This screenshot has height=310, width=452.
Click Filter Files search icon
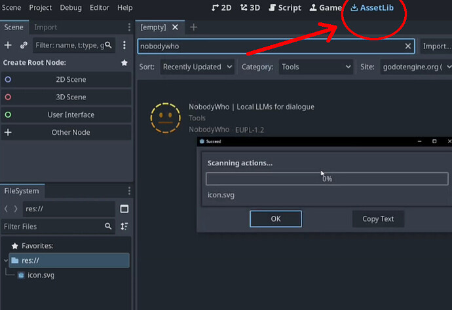pyautogui.click(x=108, y=226)
